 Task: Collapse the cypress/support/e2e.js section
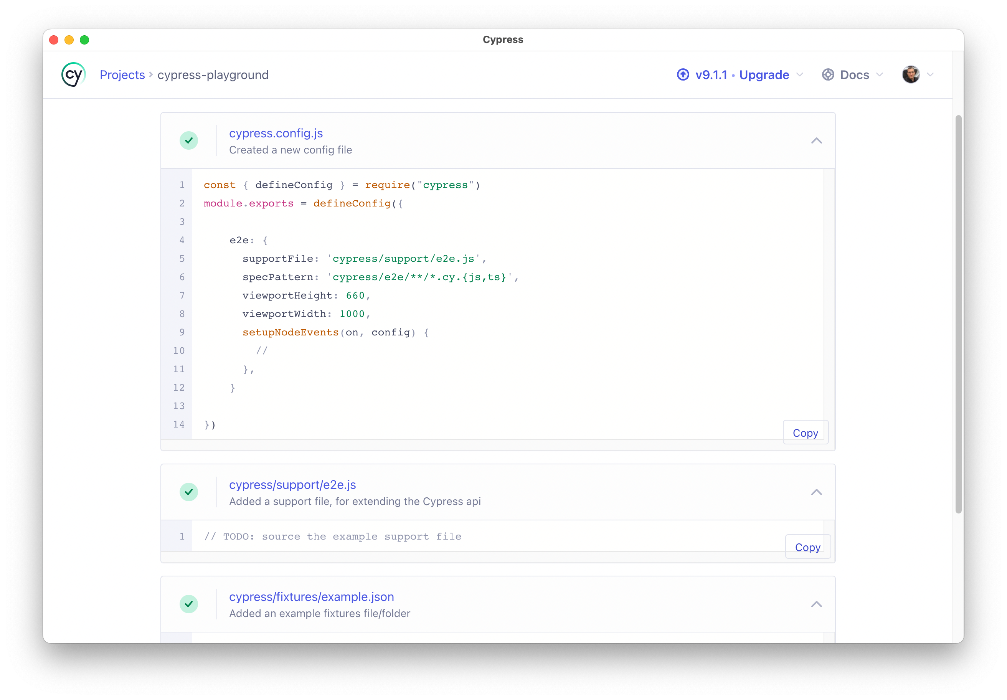pos(816,492)
